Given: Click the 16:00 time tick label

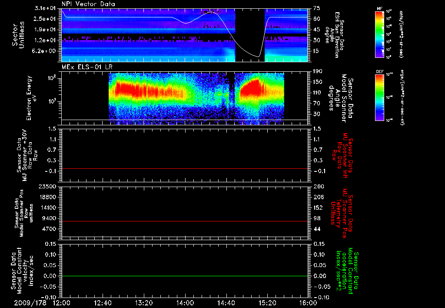Looking at the screenshot, I should pyautogui.click(x=309, y=303).
